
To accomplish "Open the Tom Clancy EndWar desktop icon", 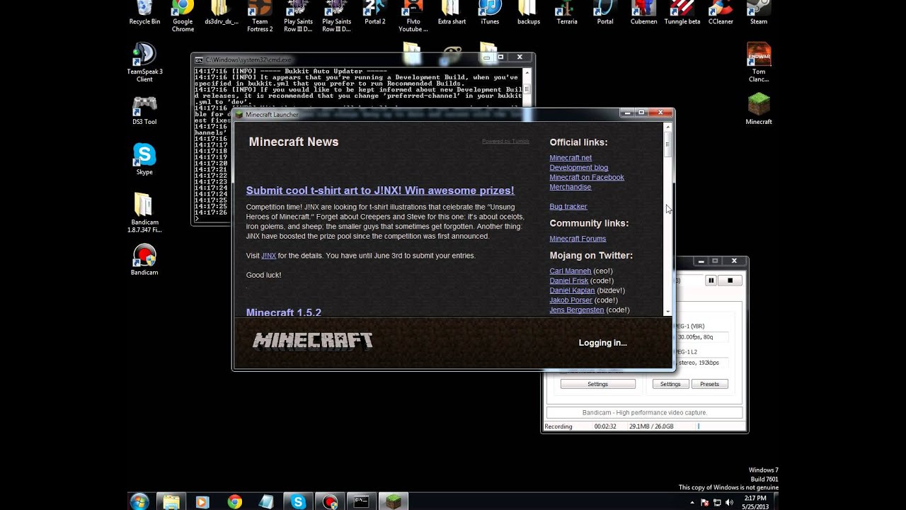I will [759, 62].
